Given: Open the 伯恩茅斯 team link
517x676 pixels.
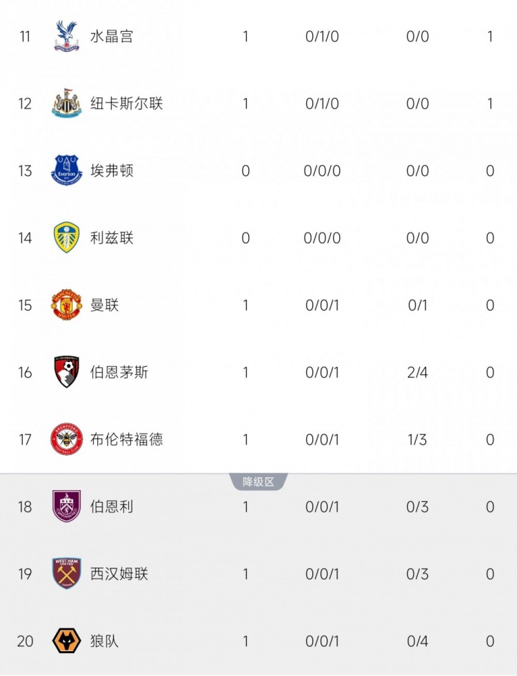Looking at the screenshot, I should point(119,372).
